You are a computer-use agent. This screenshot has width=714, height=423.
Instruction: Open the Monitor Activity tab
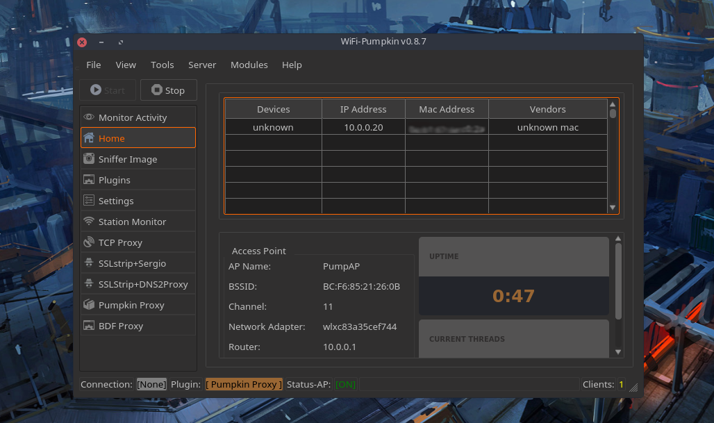tap(138, 117)
